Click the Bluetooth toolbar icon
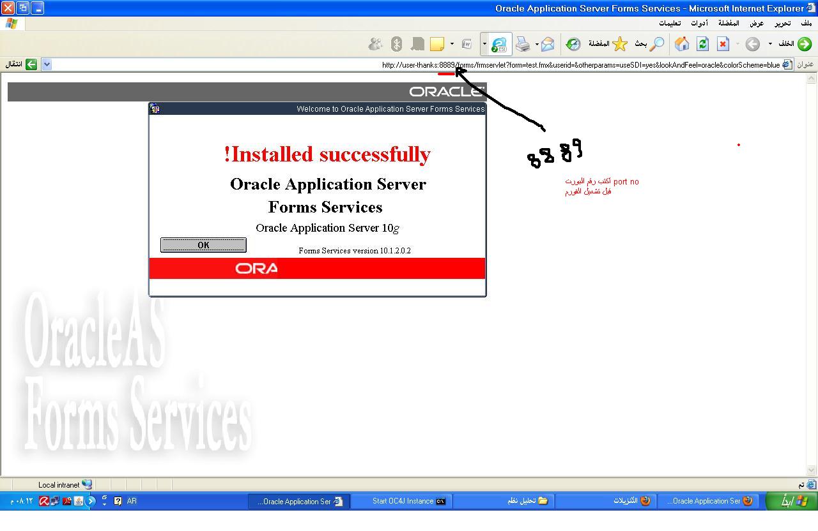This screenshot has width=818, height=531. (x=396, y=44)
